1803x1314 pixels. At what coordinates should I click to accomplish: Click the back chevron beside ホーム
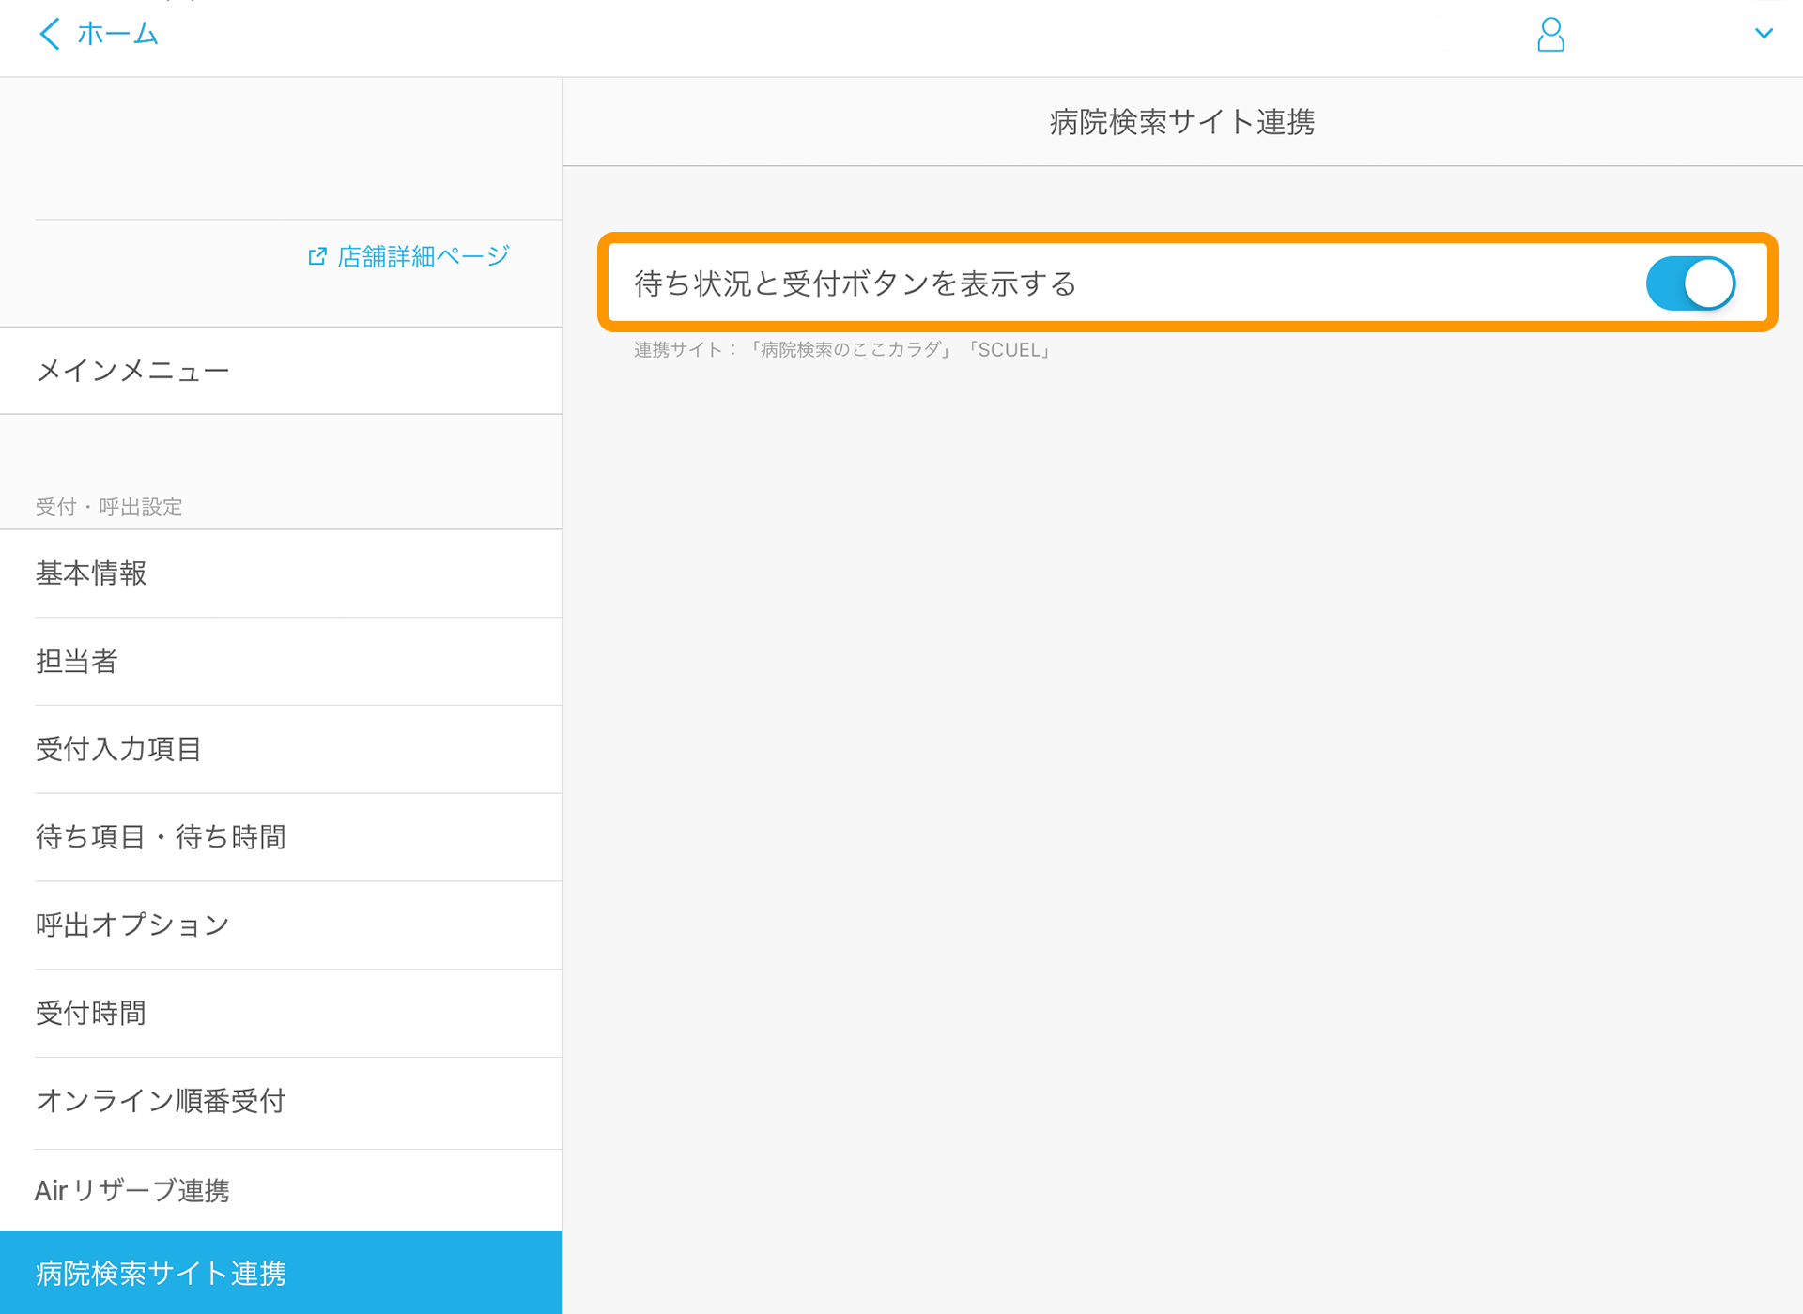coord(49,34)
